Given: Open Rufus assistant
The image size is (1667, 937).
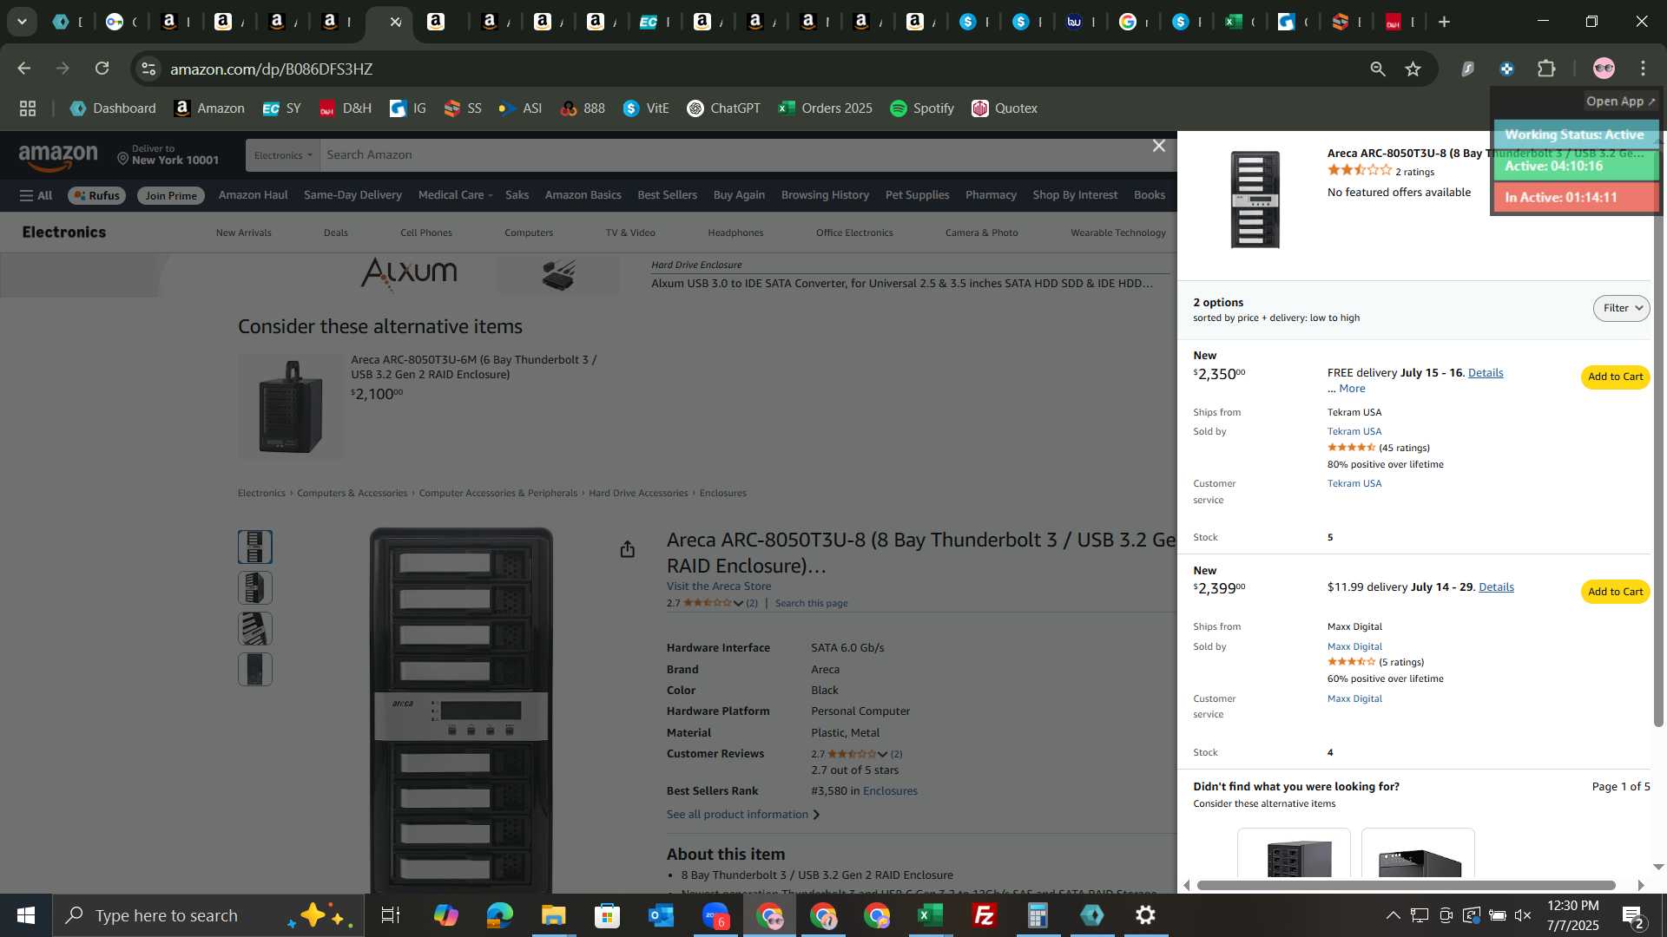Looking at the screenshot, I should pyautogui.click(x=96, y=195).
